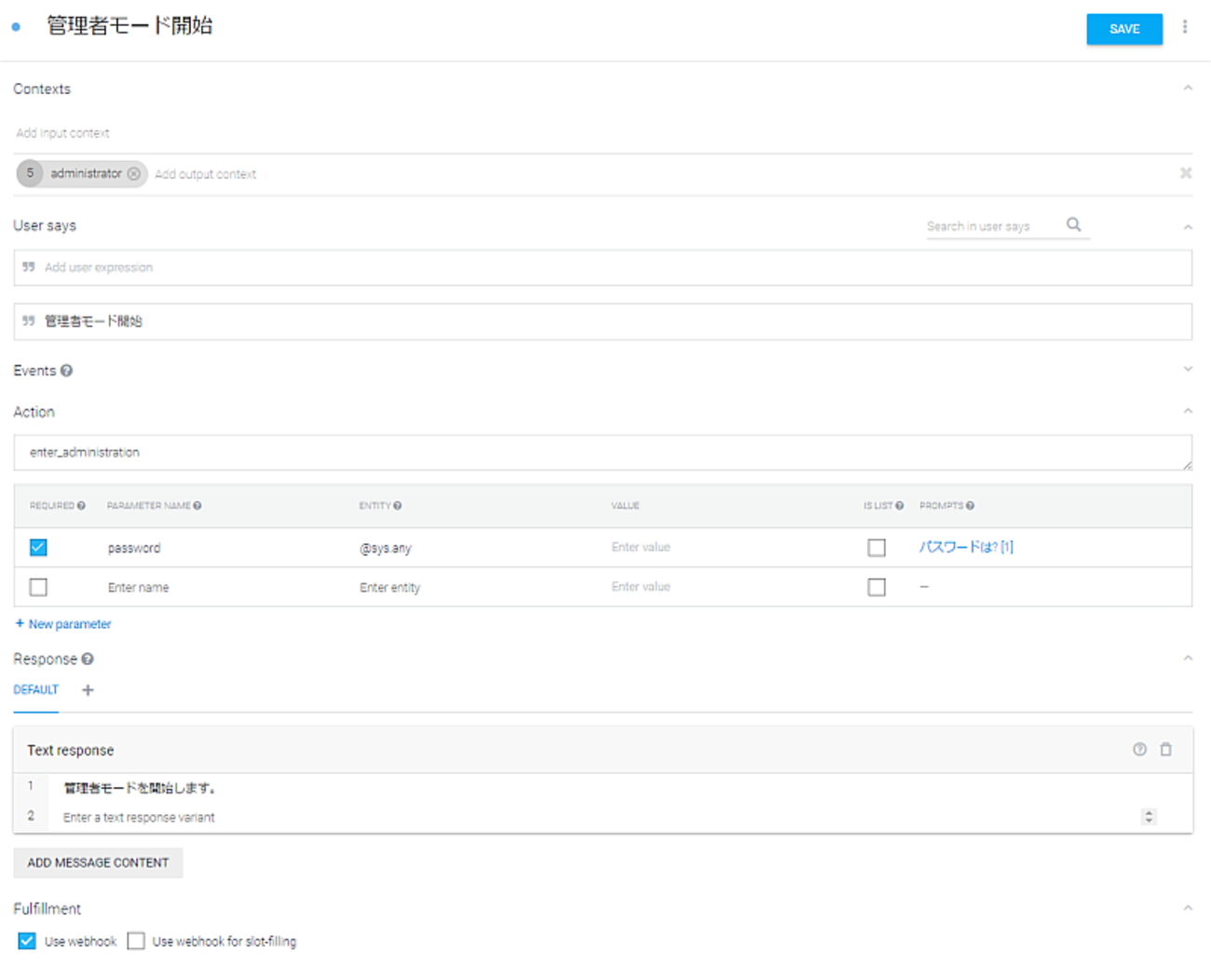Remove the administrator output context chip
This screenshot has width=1211, height=966.
tap(134, 174)
